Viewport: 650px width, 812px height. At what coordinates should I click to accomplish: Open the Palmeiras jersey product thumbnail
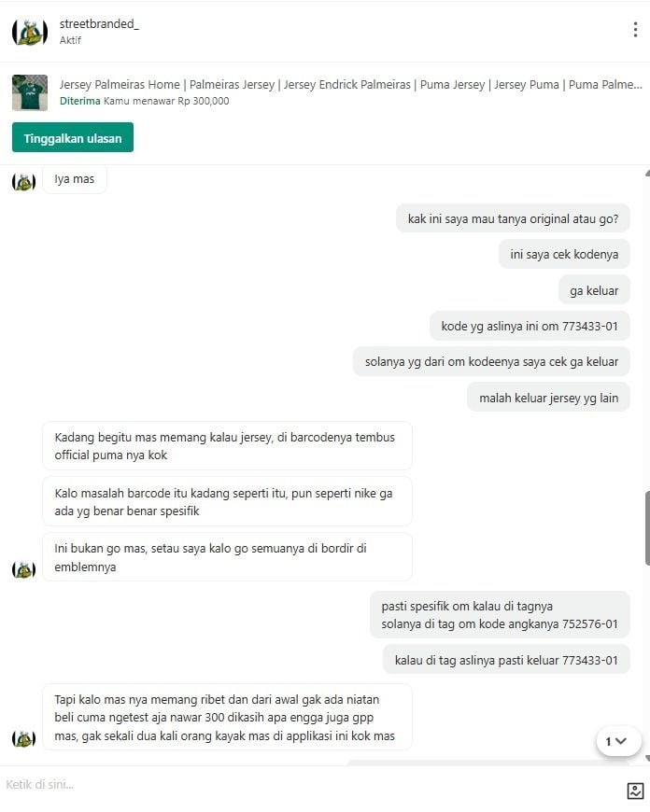(30, 92)
